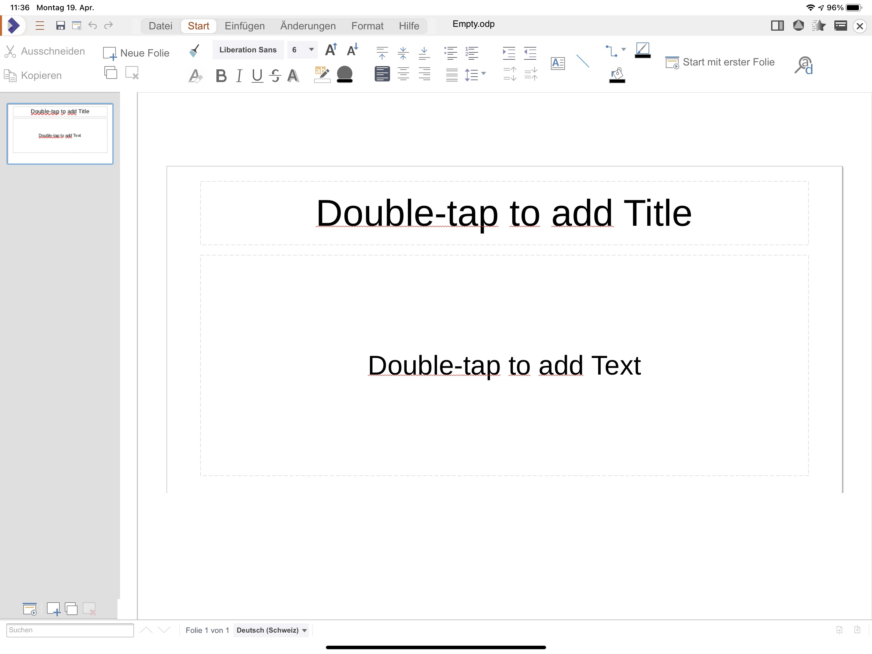Click duplicate slide icon under Neue Folie
This screenshot has width=872, height=654.
coord(111,73)
